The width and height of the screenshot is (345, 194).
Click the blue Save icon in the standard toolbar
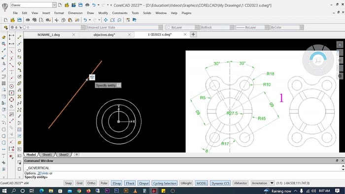tap(19, 20)
